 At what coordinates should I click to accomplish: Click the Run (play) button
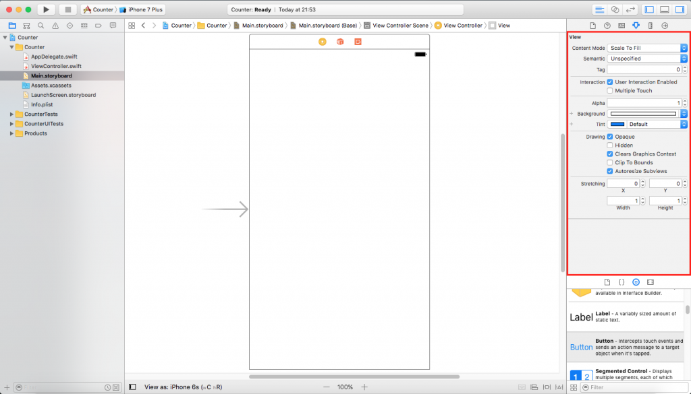(46, 9)
